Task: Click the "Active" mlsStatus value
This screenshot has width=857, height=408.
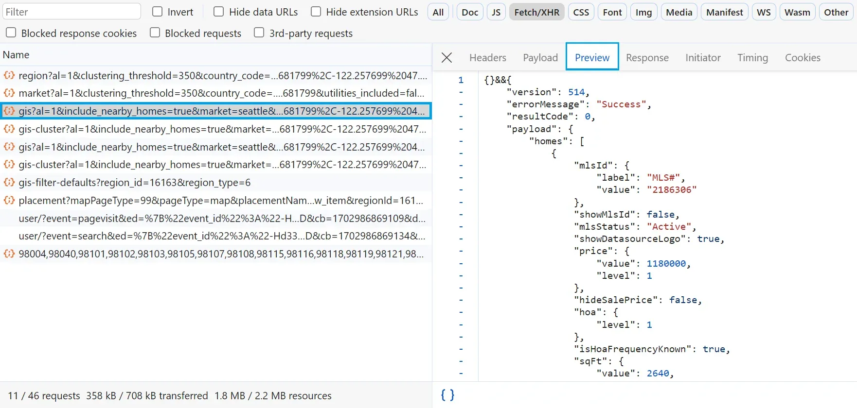Action: (x=669, y=226)
